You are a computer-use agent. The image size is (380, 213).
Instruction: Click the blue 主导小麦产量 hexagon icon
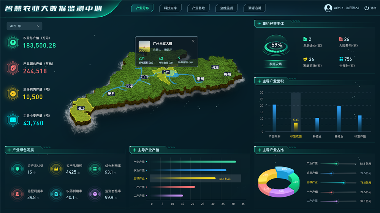(13, 120)
